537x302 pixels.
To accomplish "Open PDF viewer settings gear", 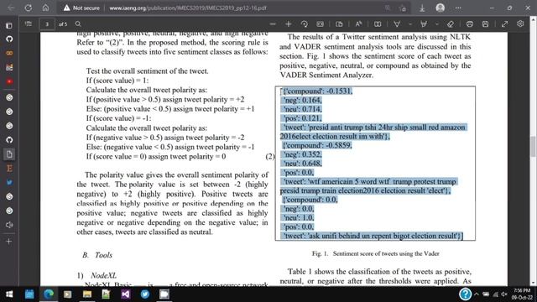I will (x=520, y=23).
